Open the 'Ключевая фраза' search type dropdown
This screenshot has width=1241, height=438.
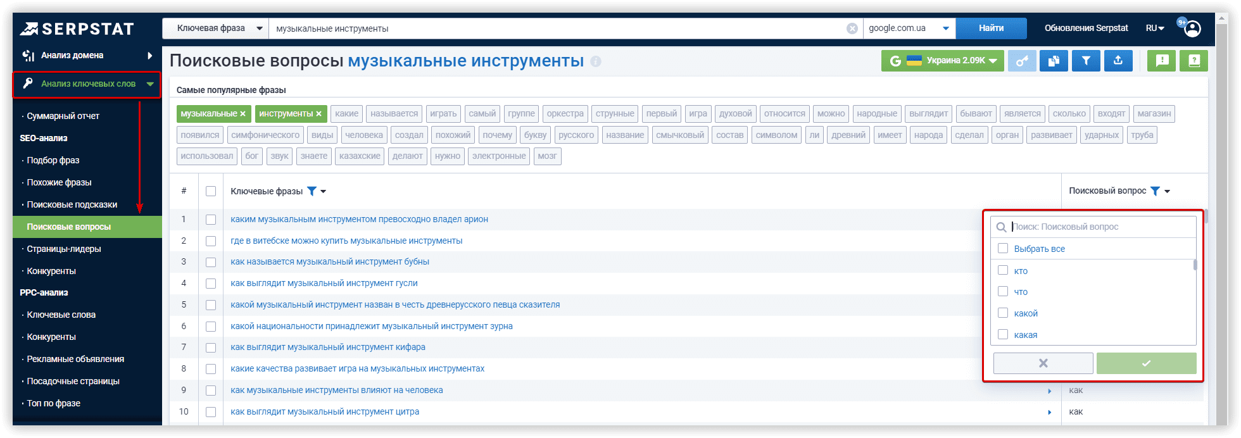click(x=216, y=28)
